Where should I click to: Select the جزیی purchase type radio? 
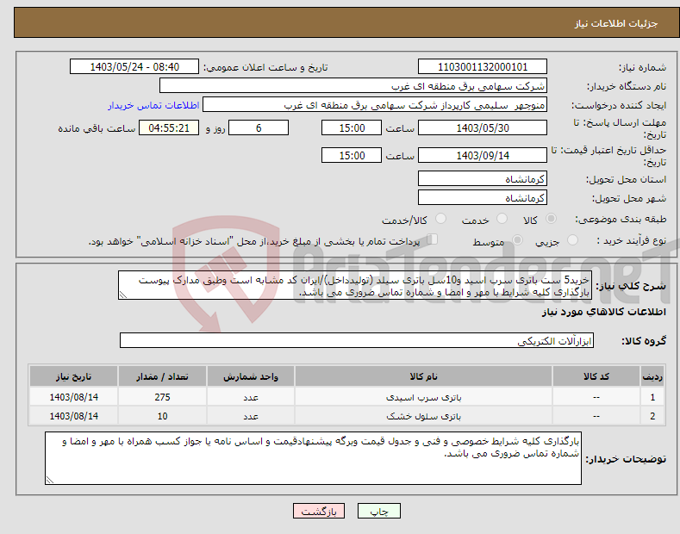(572, 239)
